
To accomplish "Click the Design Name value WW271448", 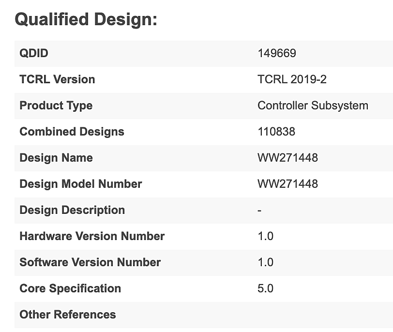I will point(287,158).
